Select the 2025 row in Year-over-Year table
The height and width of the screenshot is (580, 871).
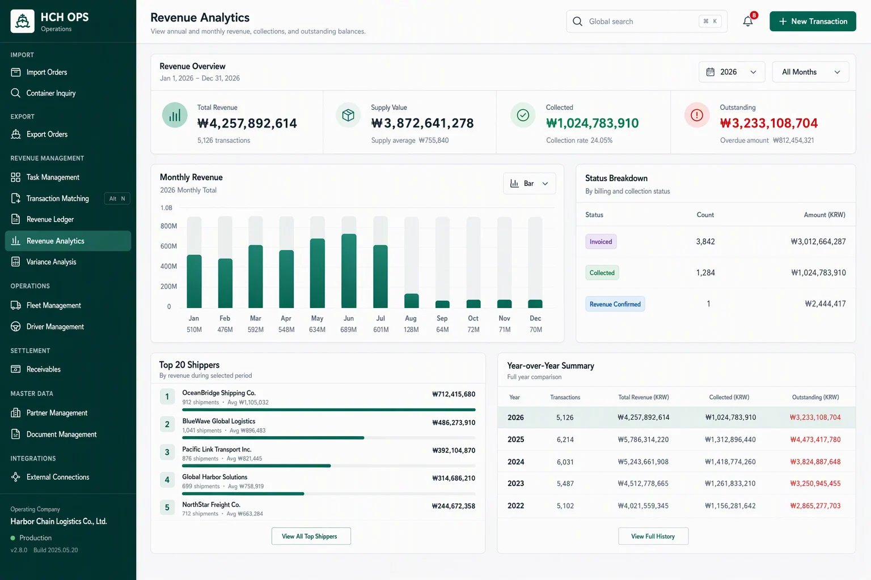click(676, 440)
